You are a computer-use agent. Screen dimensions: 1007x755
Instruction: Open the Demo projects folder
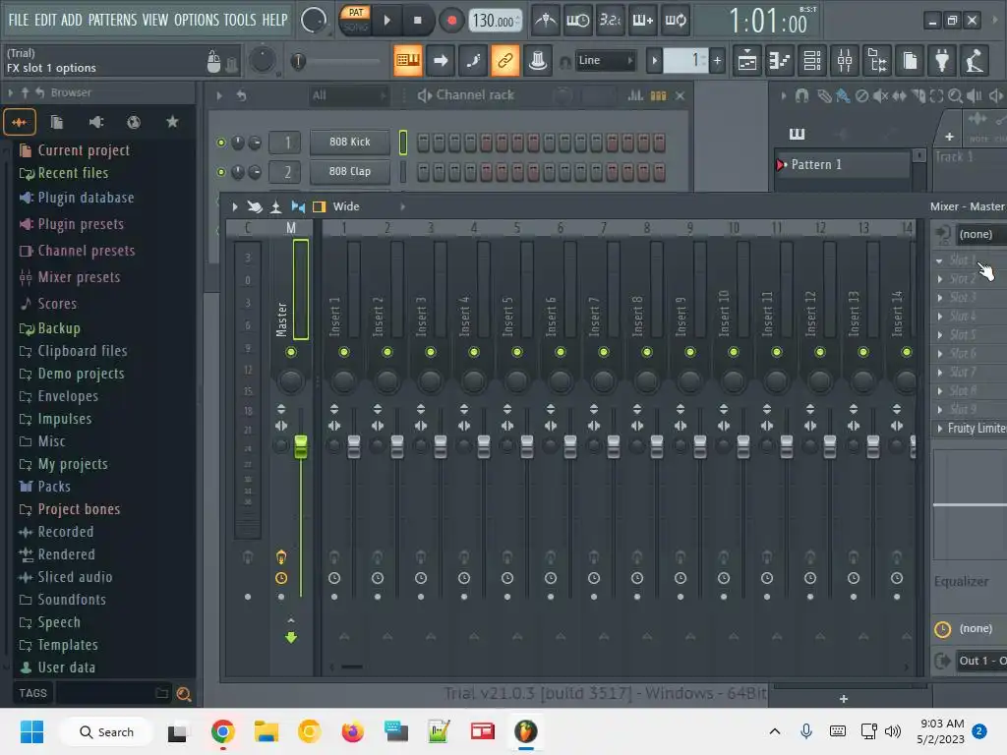[81, 374]
